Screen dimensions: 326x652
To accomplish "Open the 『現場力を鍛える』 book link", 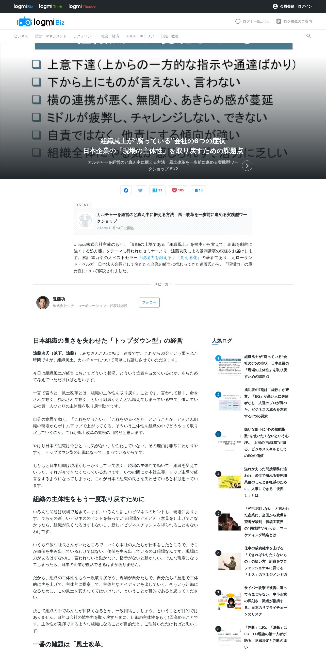I will point(157,257).
